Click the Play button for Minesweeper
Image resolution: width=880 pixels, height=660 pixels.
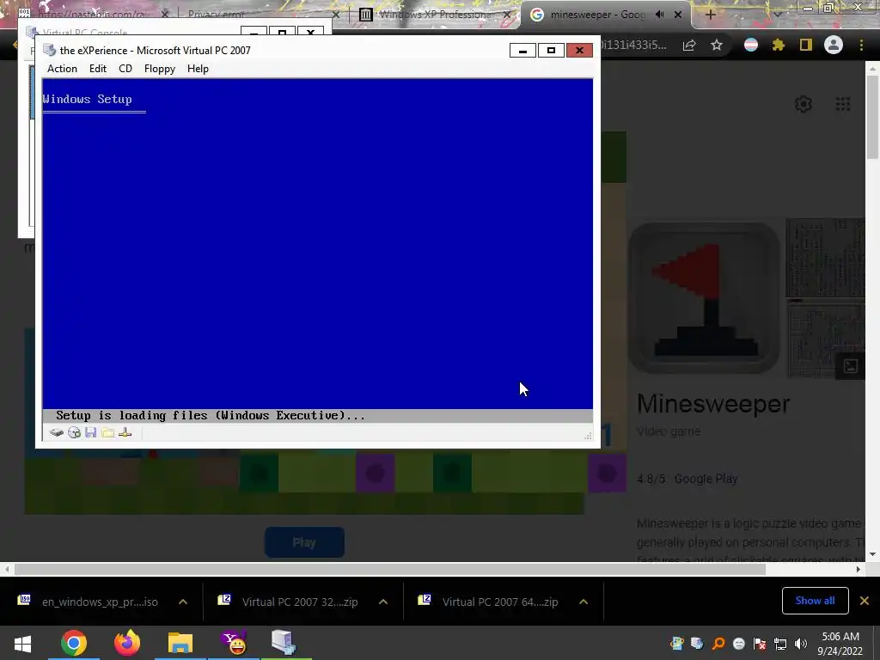[304, 542]
